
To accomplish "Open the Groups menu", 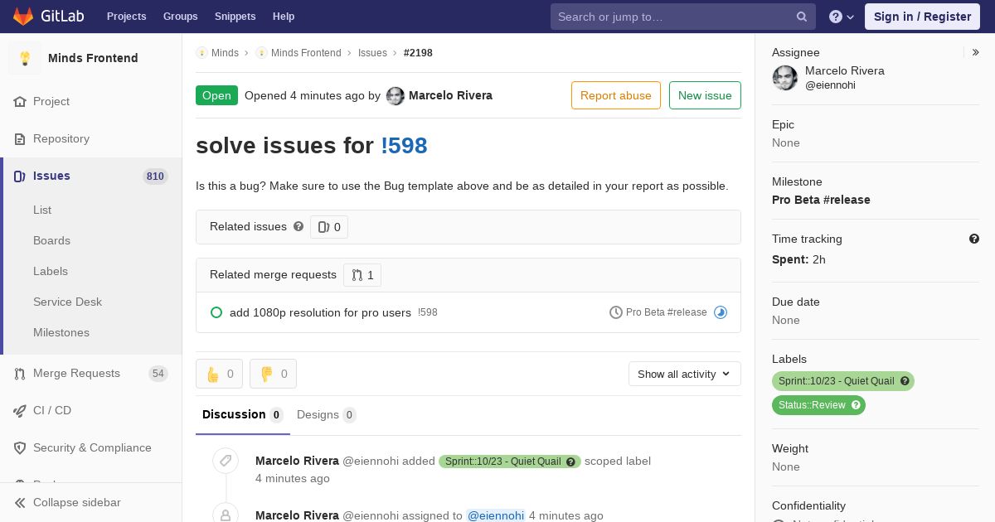I will click(180, 17).
